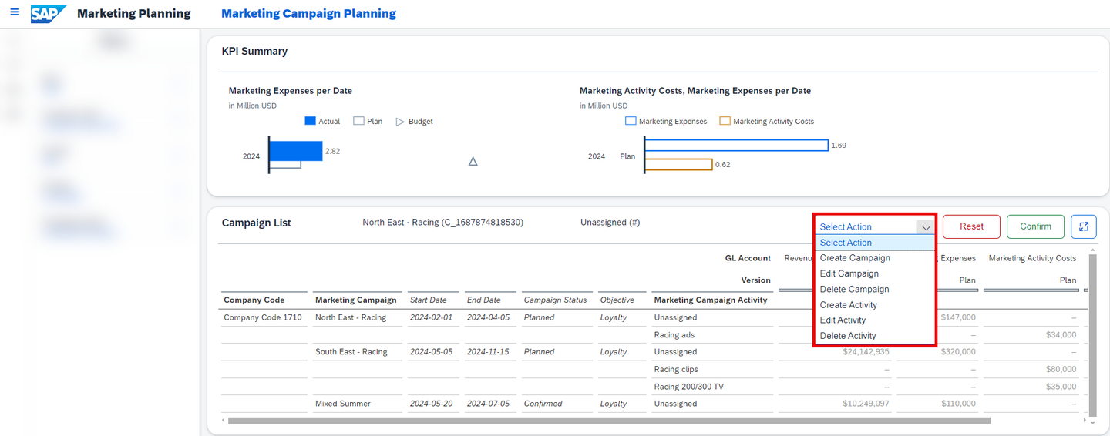
Task: Choose Edit Campaign from the action list
Action: (875, 273)
